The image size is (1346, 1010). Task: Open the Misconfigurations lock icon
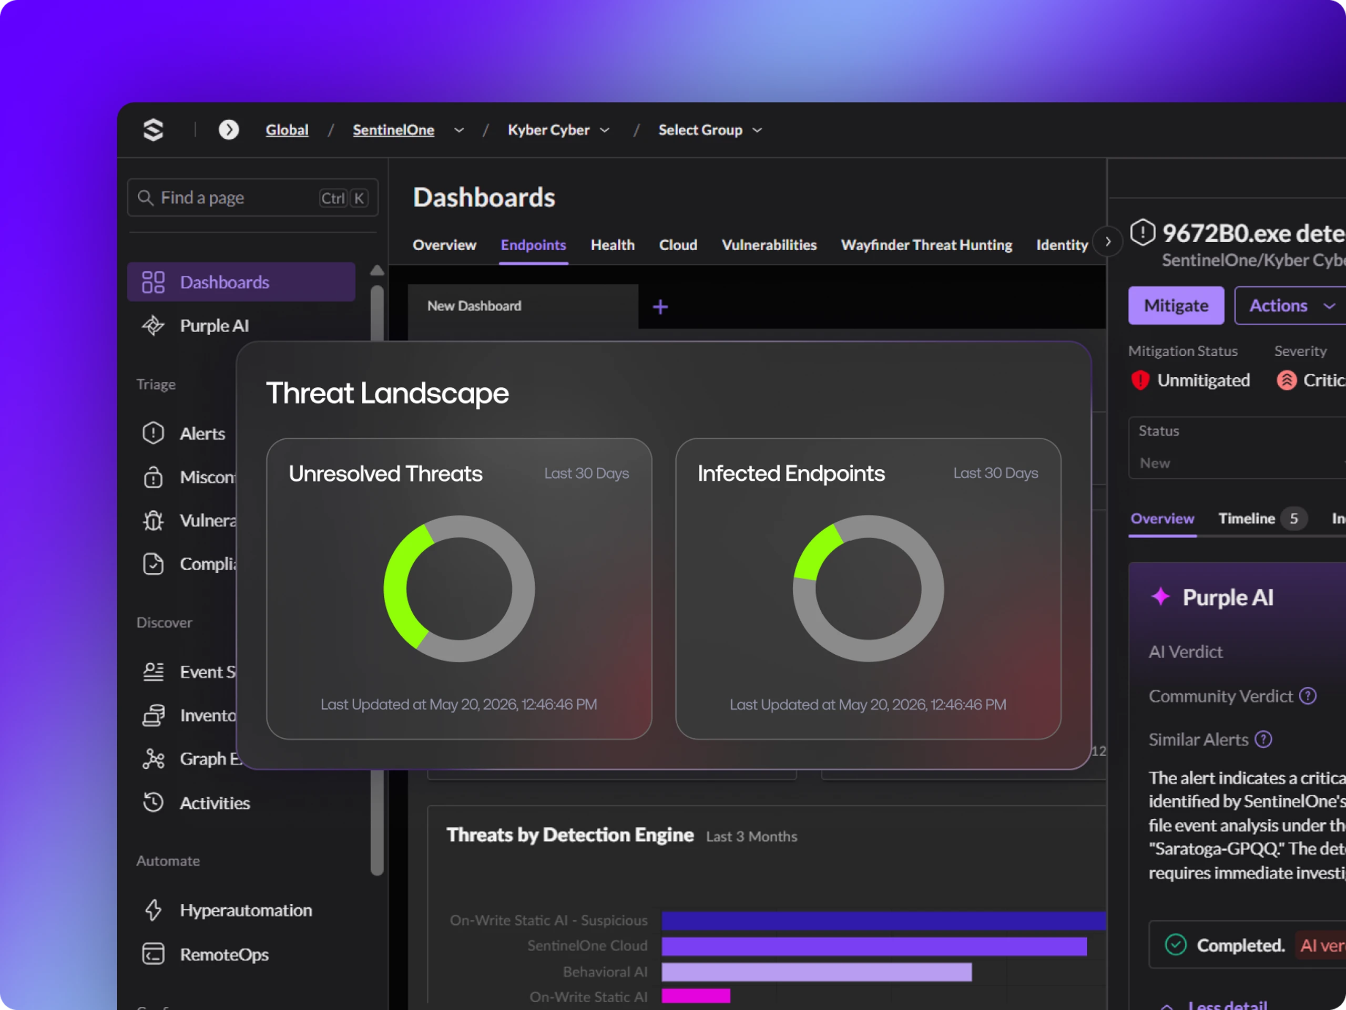coord(152,477)
